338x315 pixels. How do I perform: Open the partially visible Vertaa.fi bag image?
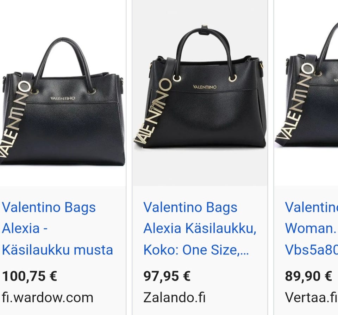click(x=306, y=93)
